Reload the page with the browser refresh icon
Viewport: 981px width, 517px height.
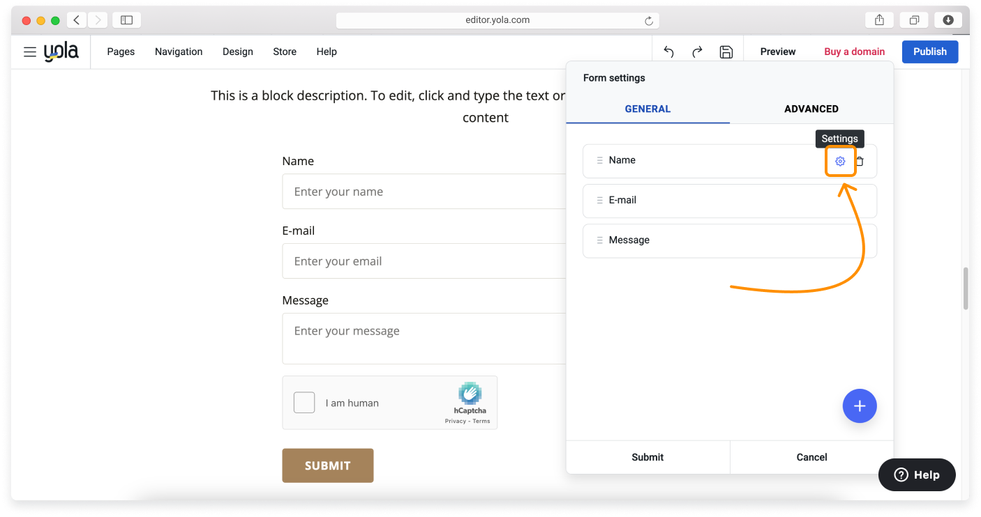pos(647,20)
